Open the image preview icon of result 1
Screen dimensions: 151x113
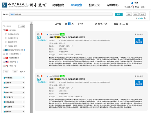tap(39, 37)
